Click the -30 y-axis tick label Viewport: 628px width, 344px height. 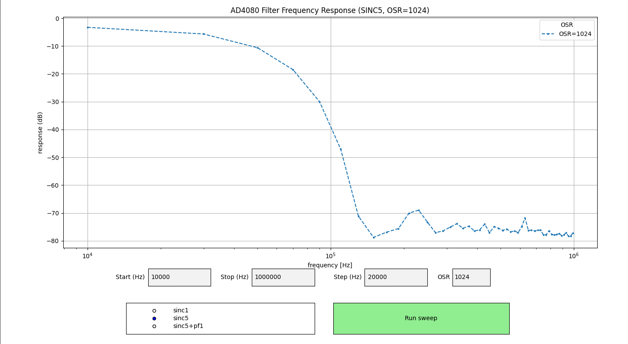(x=54, y=102)
